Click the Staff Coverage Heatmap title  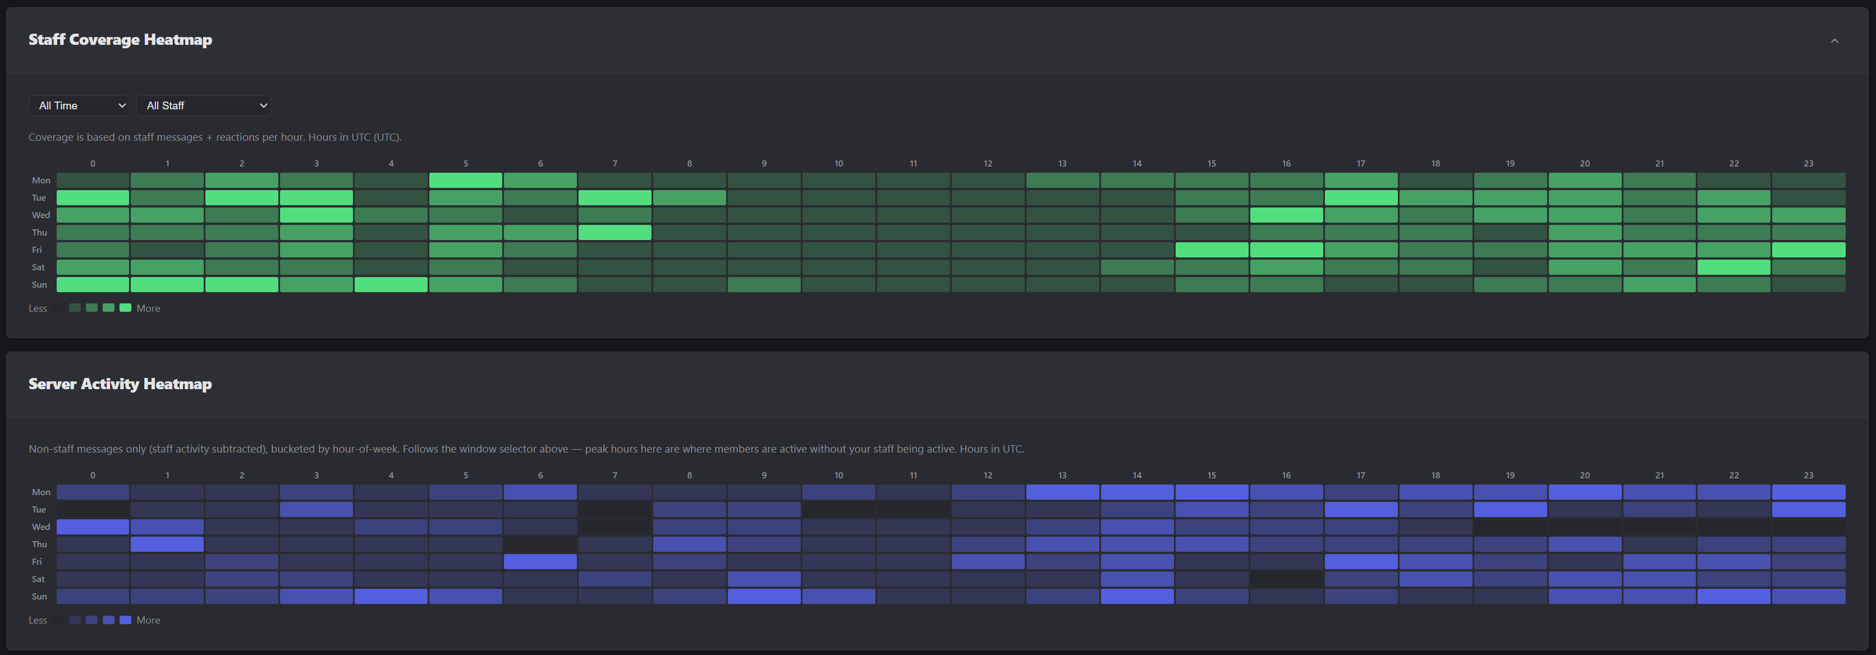tap(120, 40)
